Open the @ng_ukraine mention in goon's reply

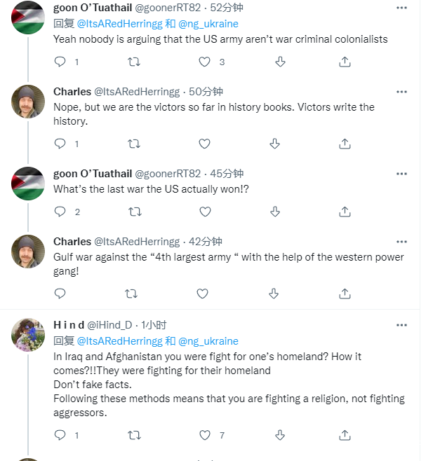pos(208,24)
